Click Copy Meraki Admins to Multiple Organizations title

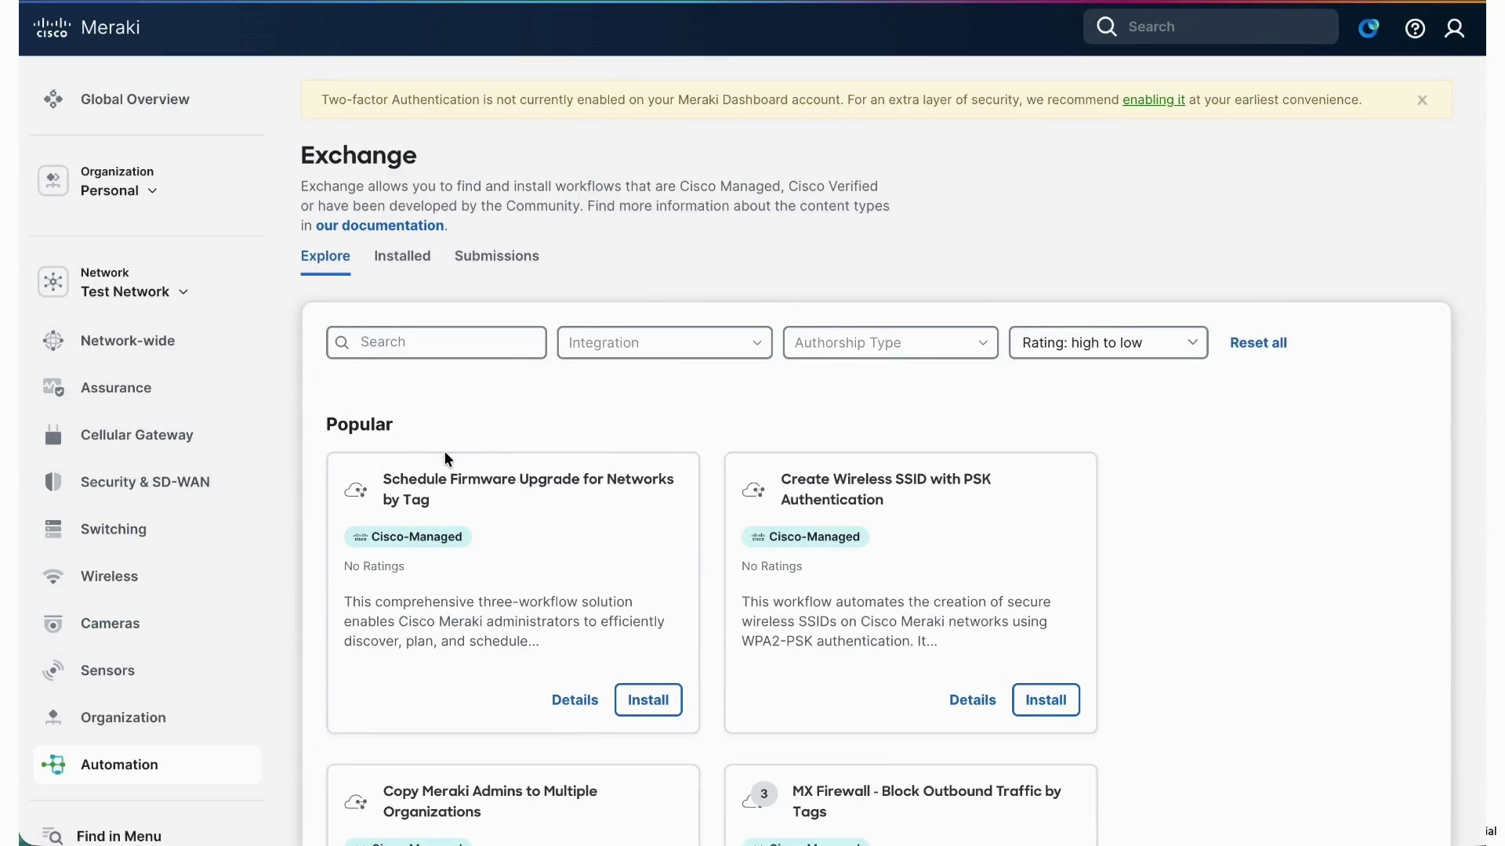[x=490, y=801]
